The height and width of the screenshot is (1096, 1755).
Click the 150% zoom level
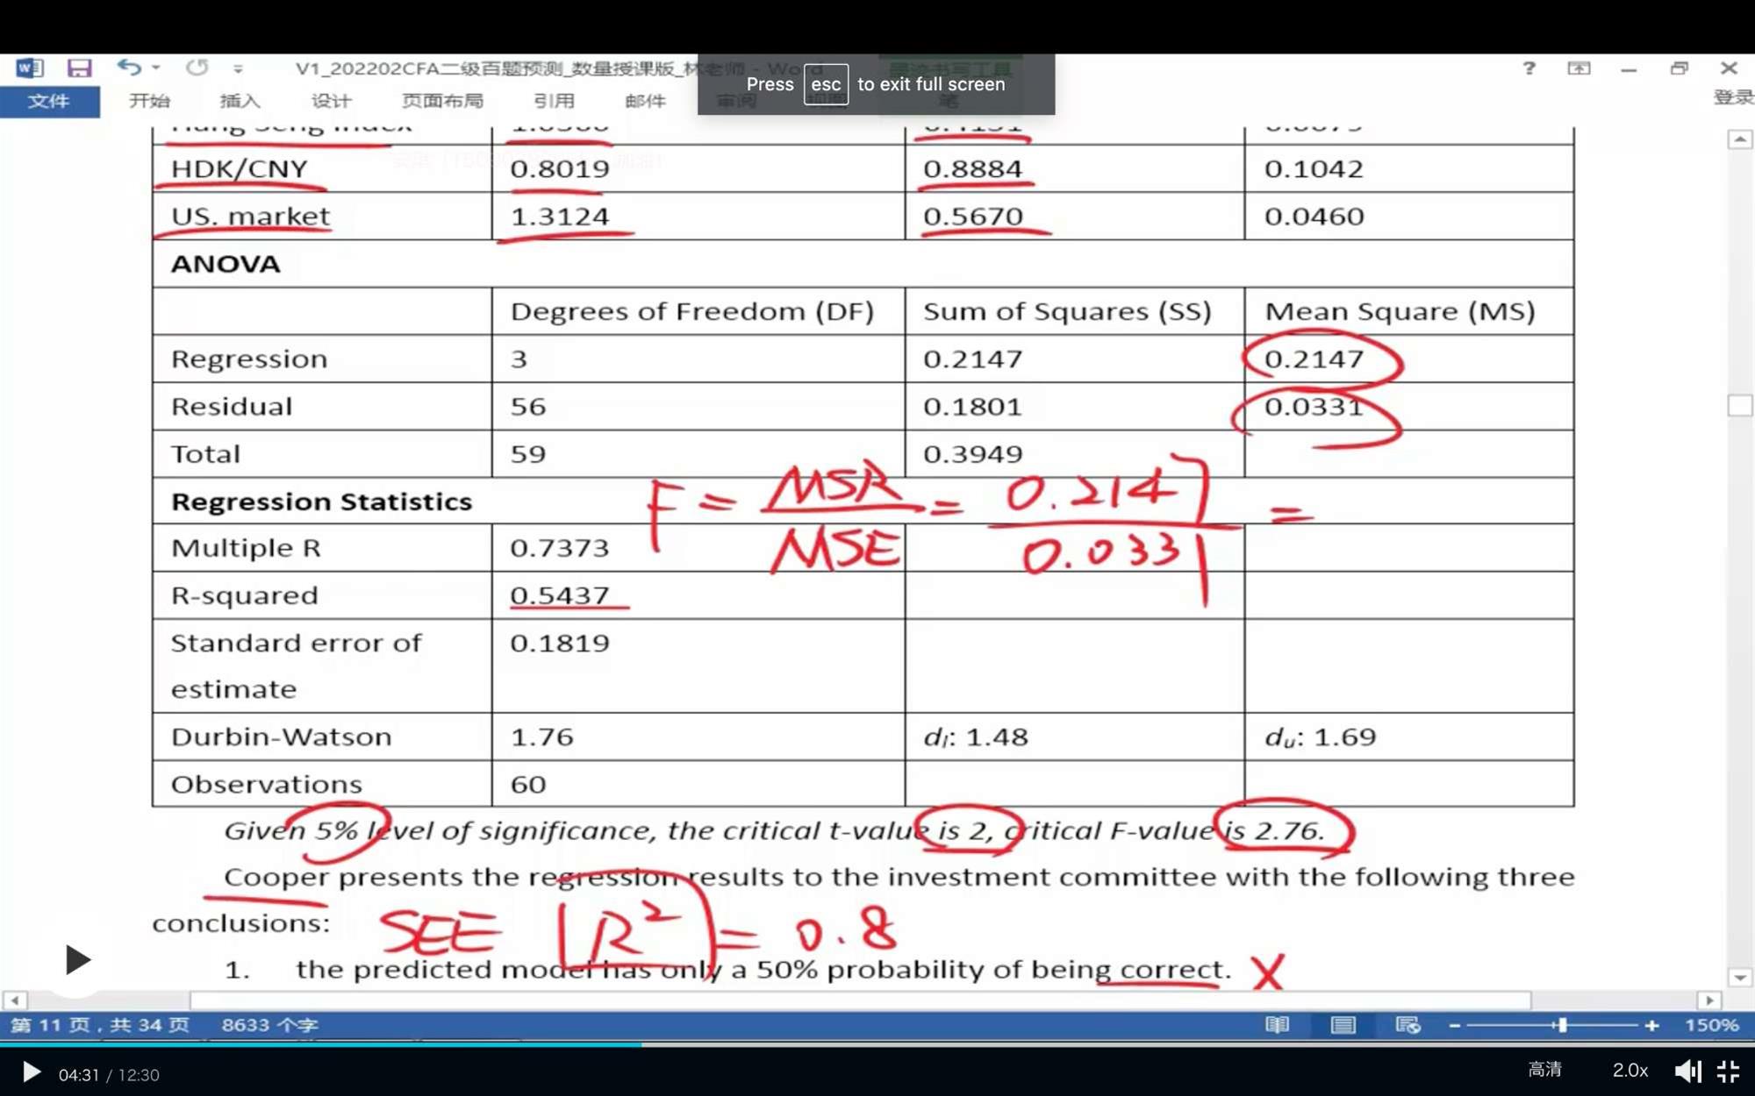point(1711,1025)
